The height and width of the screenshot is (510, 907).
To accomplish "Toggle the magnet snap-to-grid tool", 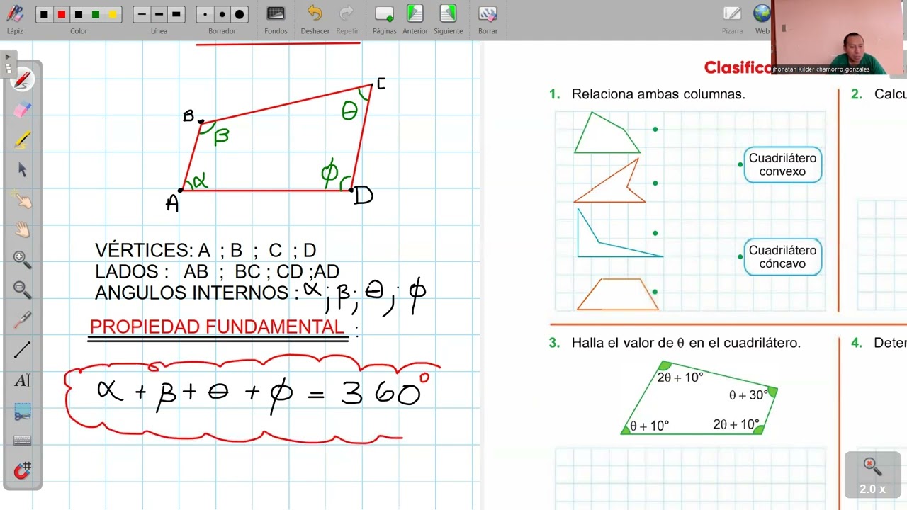I will point(23,470).
